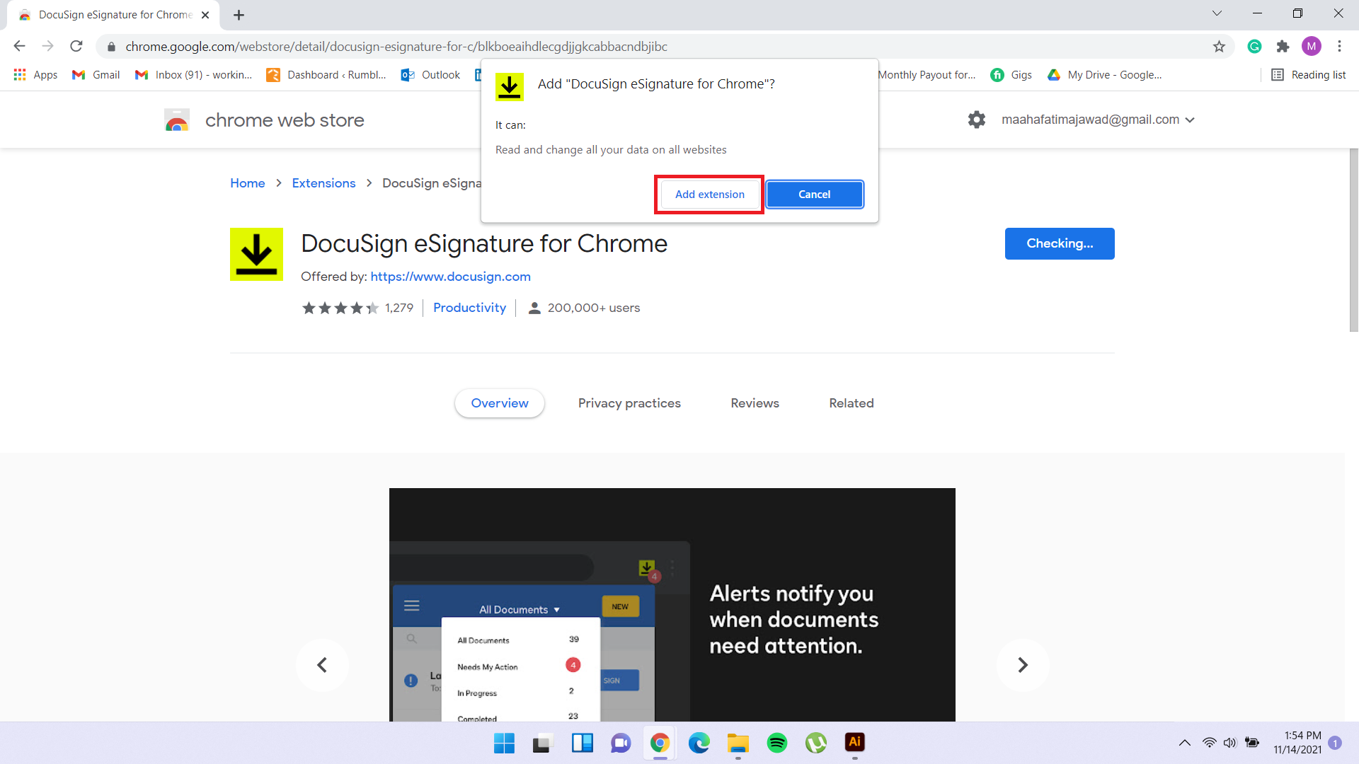View site information lock icon
1359x764 pixels.
tap(111, 47)
